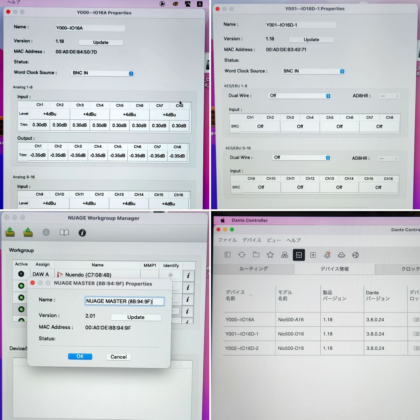Click the diamond marker icon with orange dot

(327, 255)
